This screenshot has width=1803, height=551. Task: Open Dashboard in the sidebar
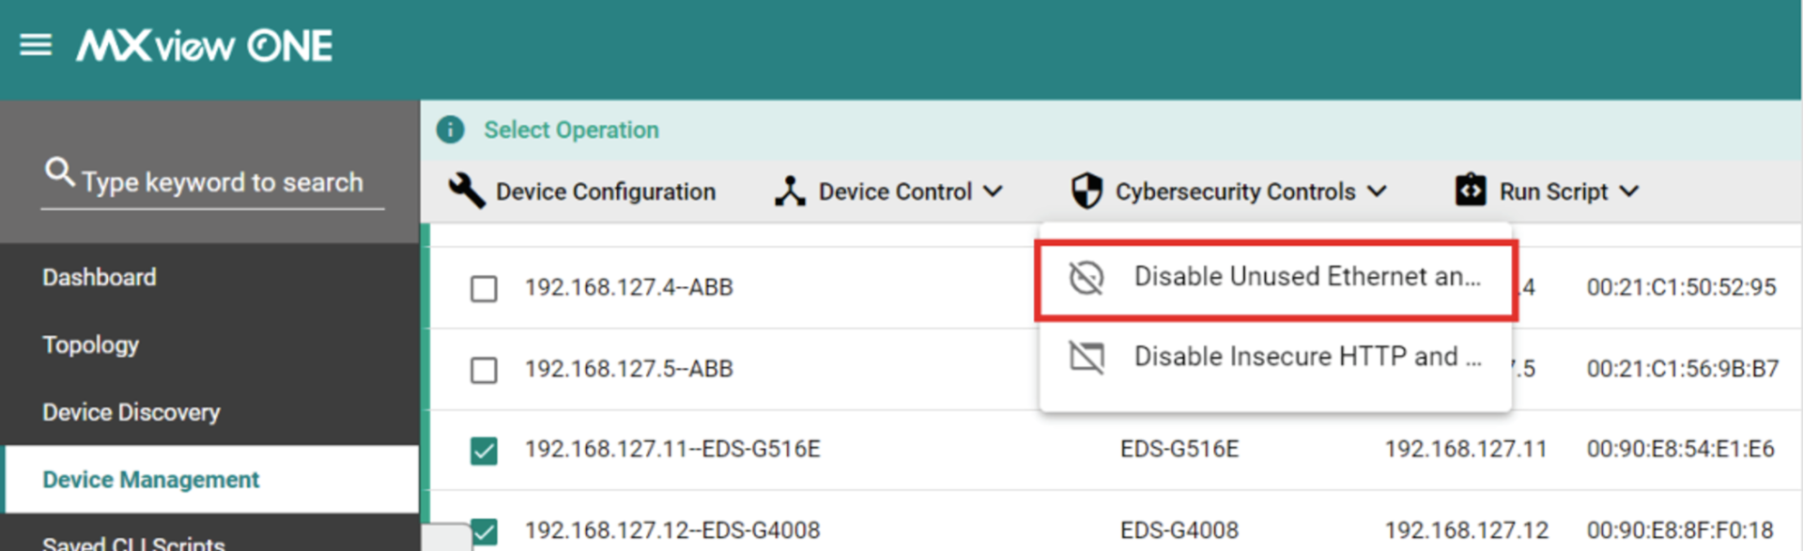(100, 277)
